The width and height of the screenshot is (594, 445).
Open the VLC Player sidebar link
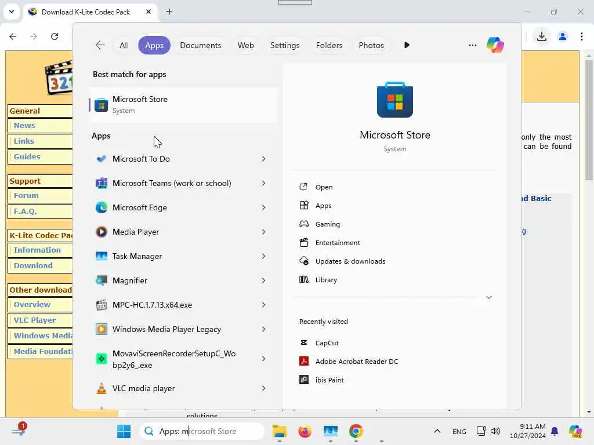(34, 320)
